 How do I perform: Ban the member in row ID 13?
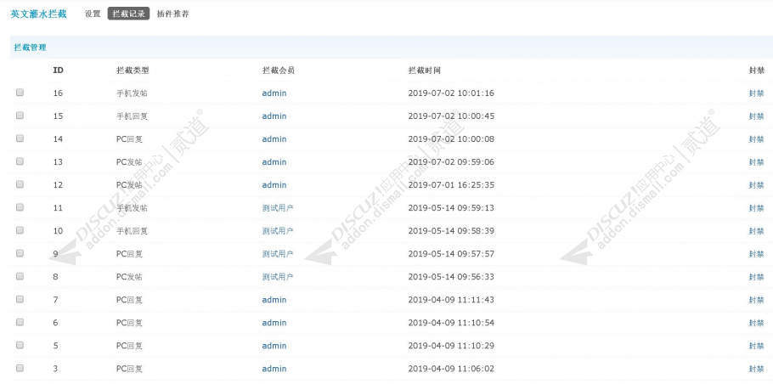click(x=756, y=162)
